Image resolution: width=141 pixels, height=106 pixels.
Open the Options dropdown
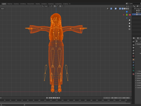(128, 6)
